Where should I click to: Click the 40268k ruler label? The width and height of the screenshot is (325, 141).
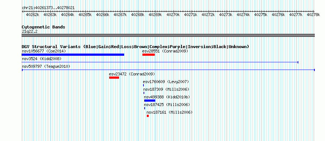click(x=138, y=15)
